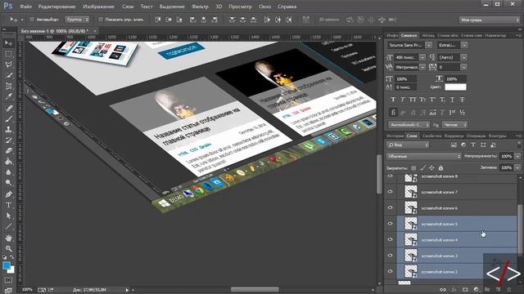This screenshot has width=524, height=294.
Task: Open the layer filter Вид dropdown
Action: point(408,145)
